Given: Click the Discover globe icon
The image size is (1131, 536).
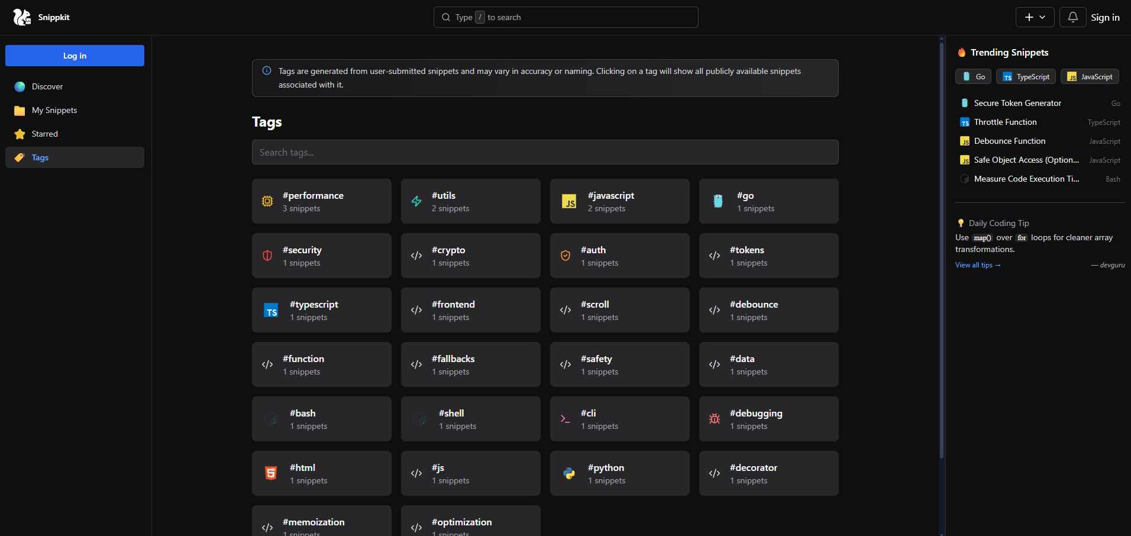Looking at the screenshot, I should [20, 86].
